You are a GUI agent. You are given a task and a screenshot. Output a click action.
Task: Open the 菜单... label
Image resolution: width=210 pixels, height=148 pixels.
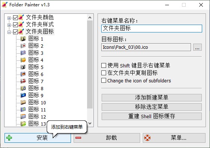coord(178,138)
